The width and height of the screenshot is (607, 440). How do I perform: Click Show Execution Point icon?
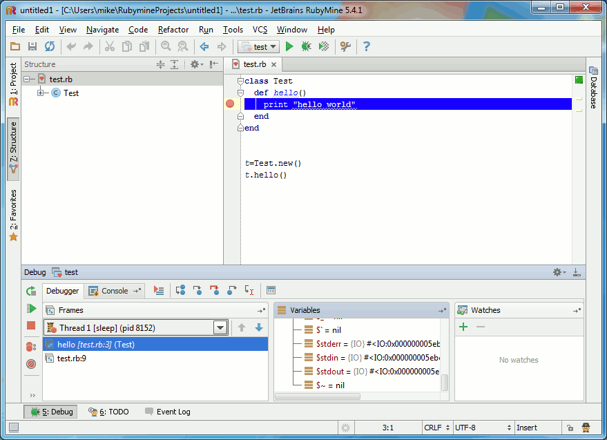coord(159,291)
